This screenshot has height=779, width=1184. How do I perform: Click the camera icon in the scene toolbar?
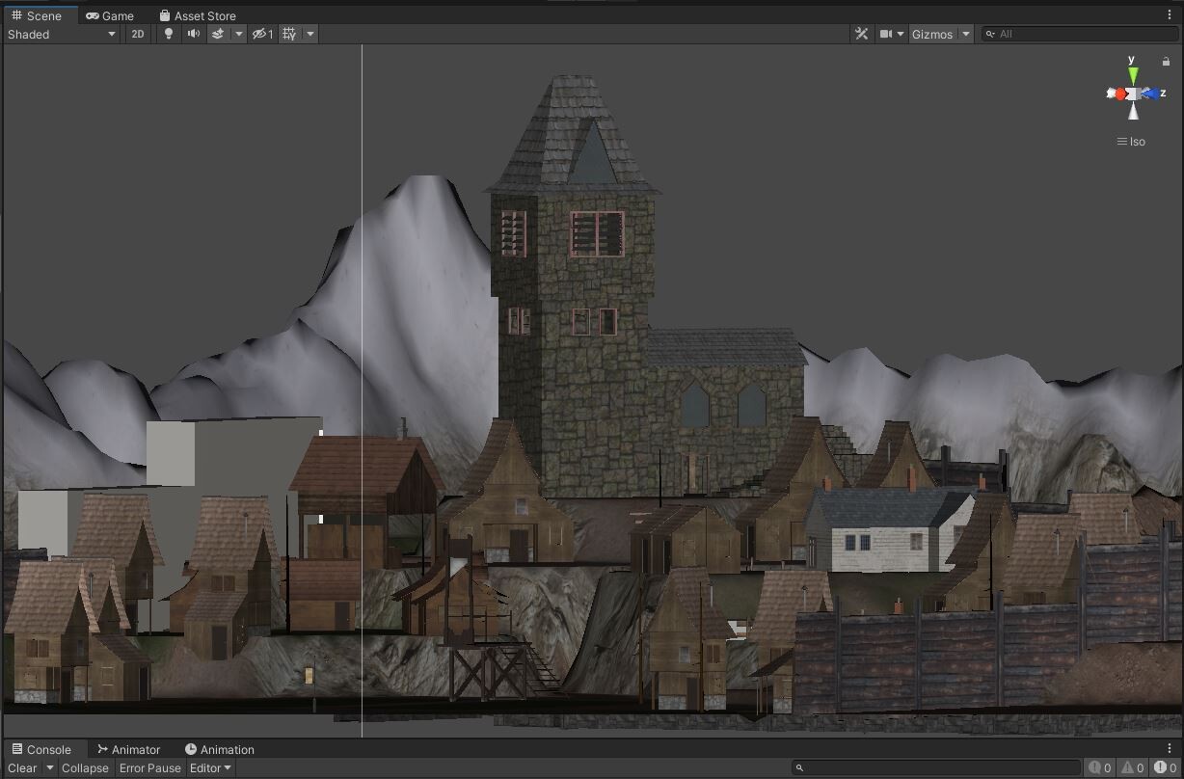coord(886,34)
